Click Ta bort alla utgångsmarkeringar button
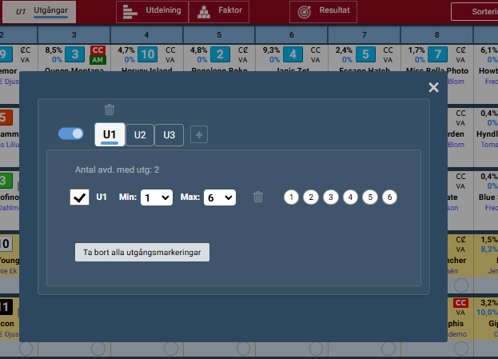The width and height of the screenshot is (498, 359). pyautogui.click(x=142, y=253)
